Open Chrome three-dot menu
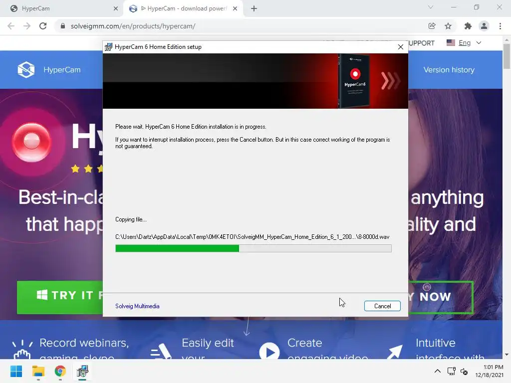The width and height of the screenshot is (511, 383). pos(500,26)
